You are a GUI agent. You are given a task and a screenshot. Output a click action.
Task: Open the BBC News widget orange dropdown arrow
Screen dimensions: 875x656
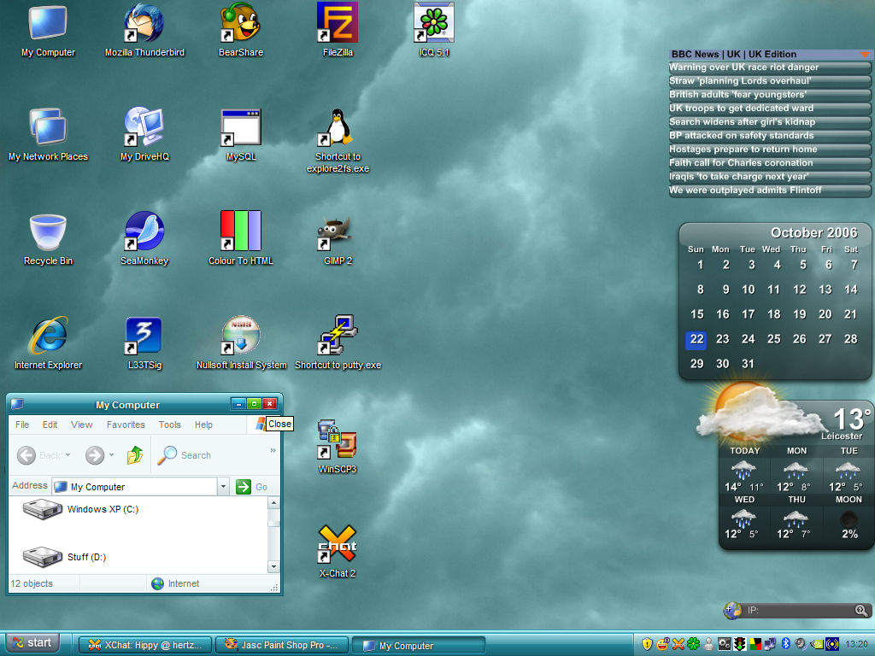[x=865, y=54]
